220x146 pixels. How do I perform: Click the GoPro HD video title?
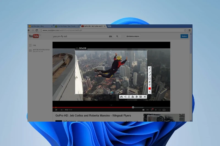coord(93,116)
